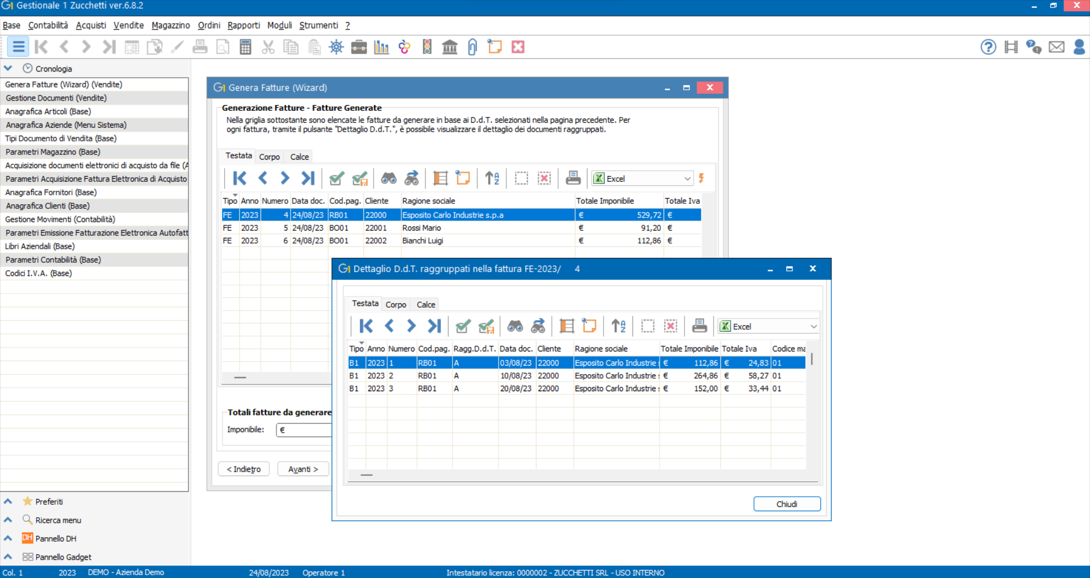Click the Avanti button in the wizard

click(303, 469)
